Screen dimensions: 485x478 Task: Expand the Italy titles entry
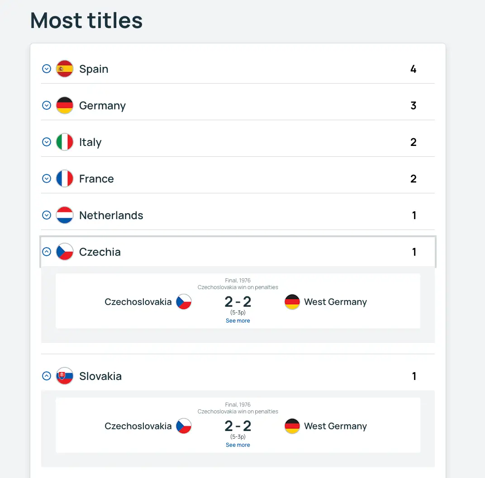[46, 142]
